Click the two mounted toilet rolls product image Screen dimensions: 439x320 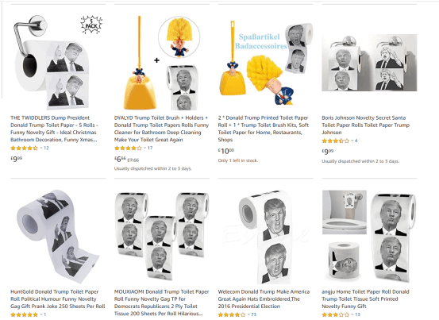point(369,63)
